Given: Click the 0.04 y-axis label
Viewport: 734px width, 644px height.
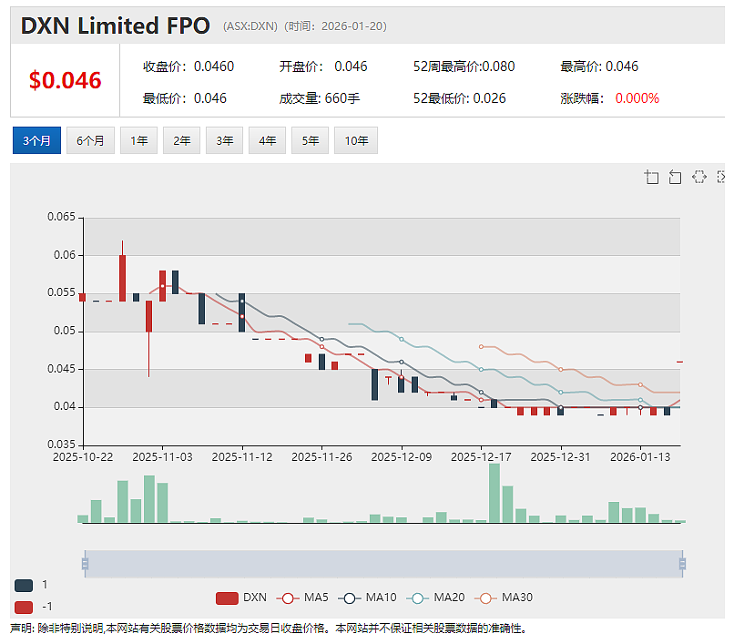Looking at the screenshot, I should coord(65,406).
